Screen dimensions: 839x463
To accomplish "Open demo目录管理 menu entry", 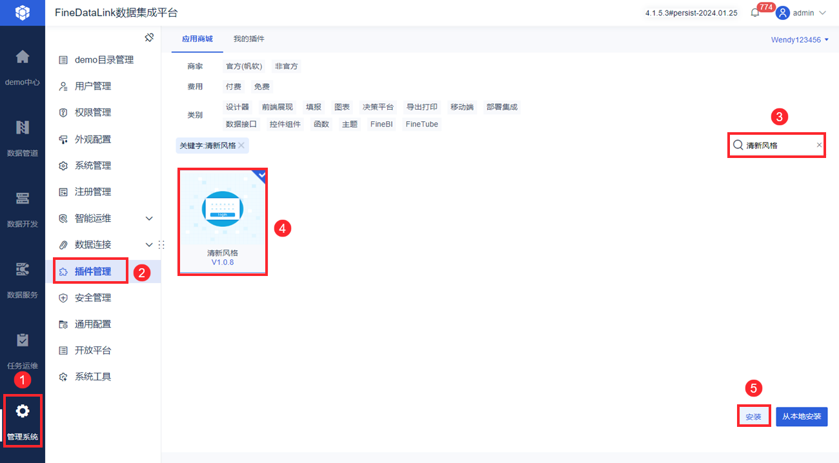I will 104,60.
